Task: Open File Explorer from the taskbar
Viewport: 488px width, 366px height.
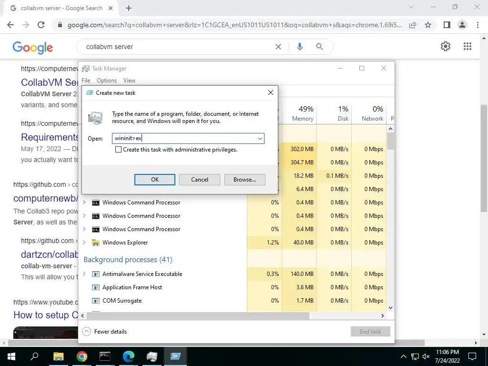Action: tap(58, 356)
